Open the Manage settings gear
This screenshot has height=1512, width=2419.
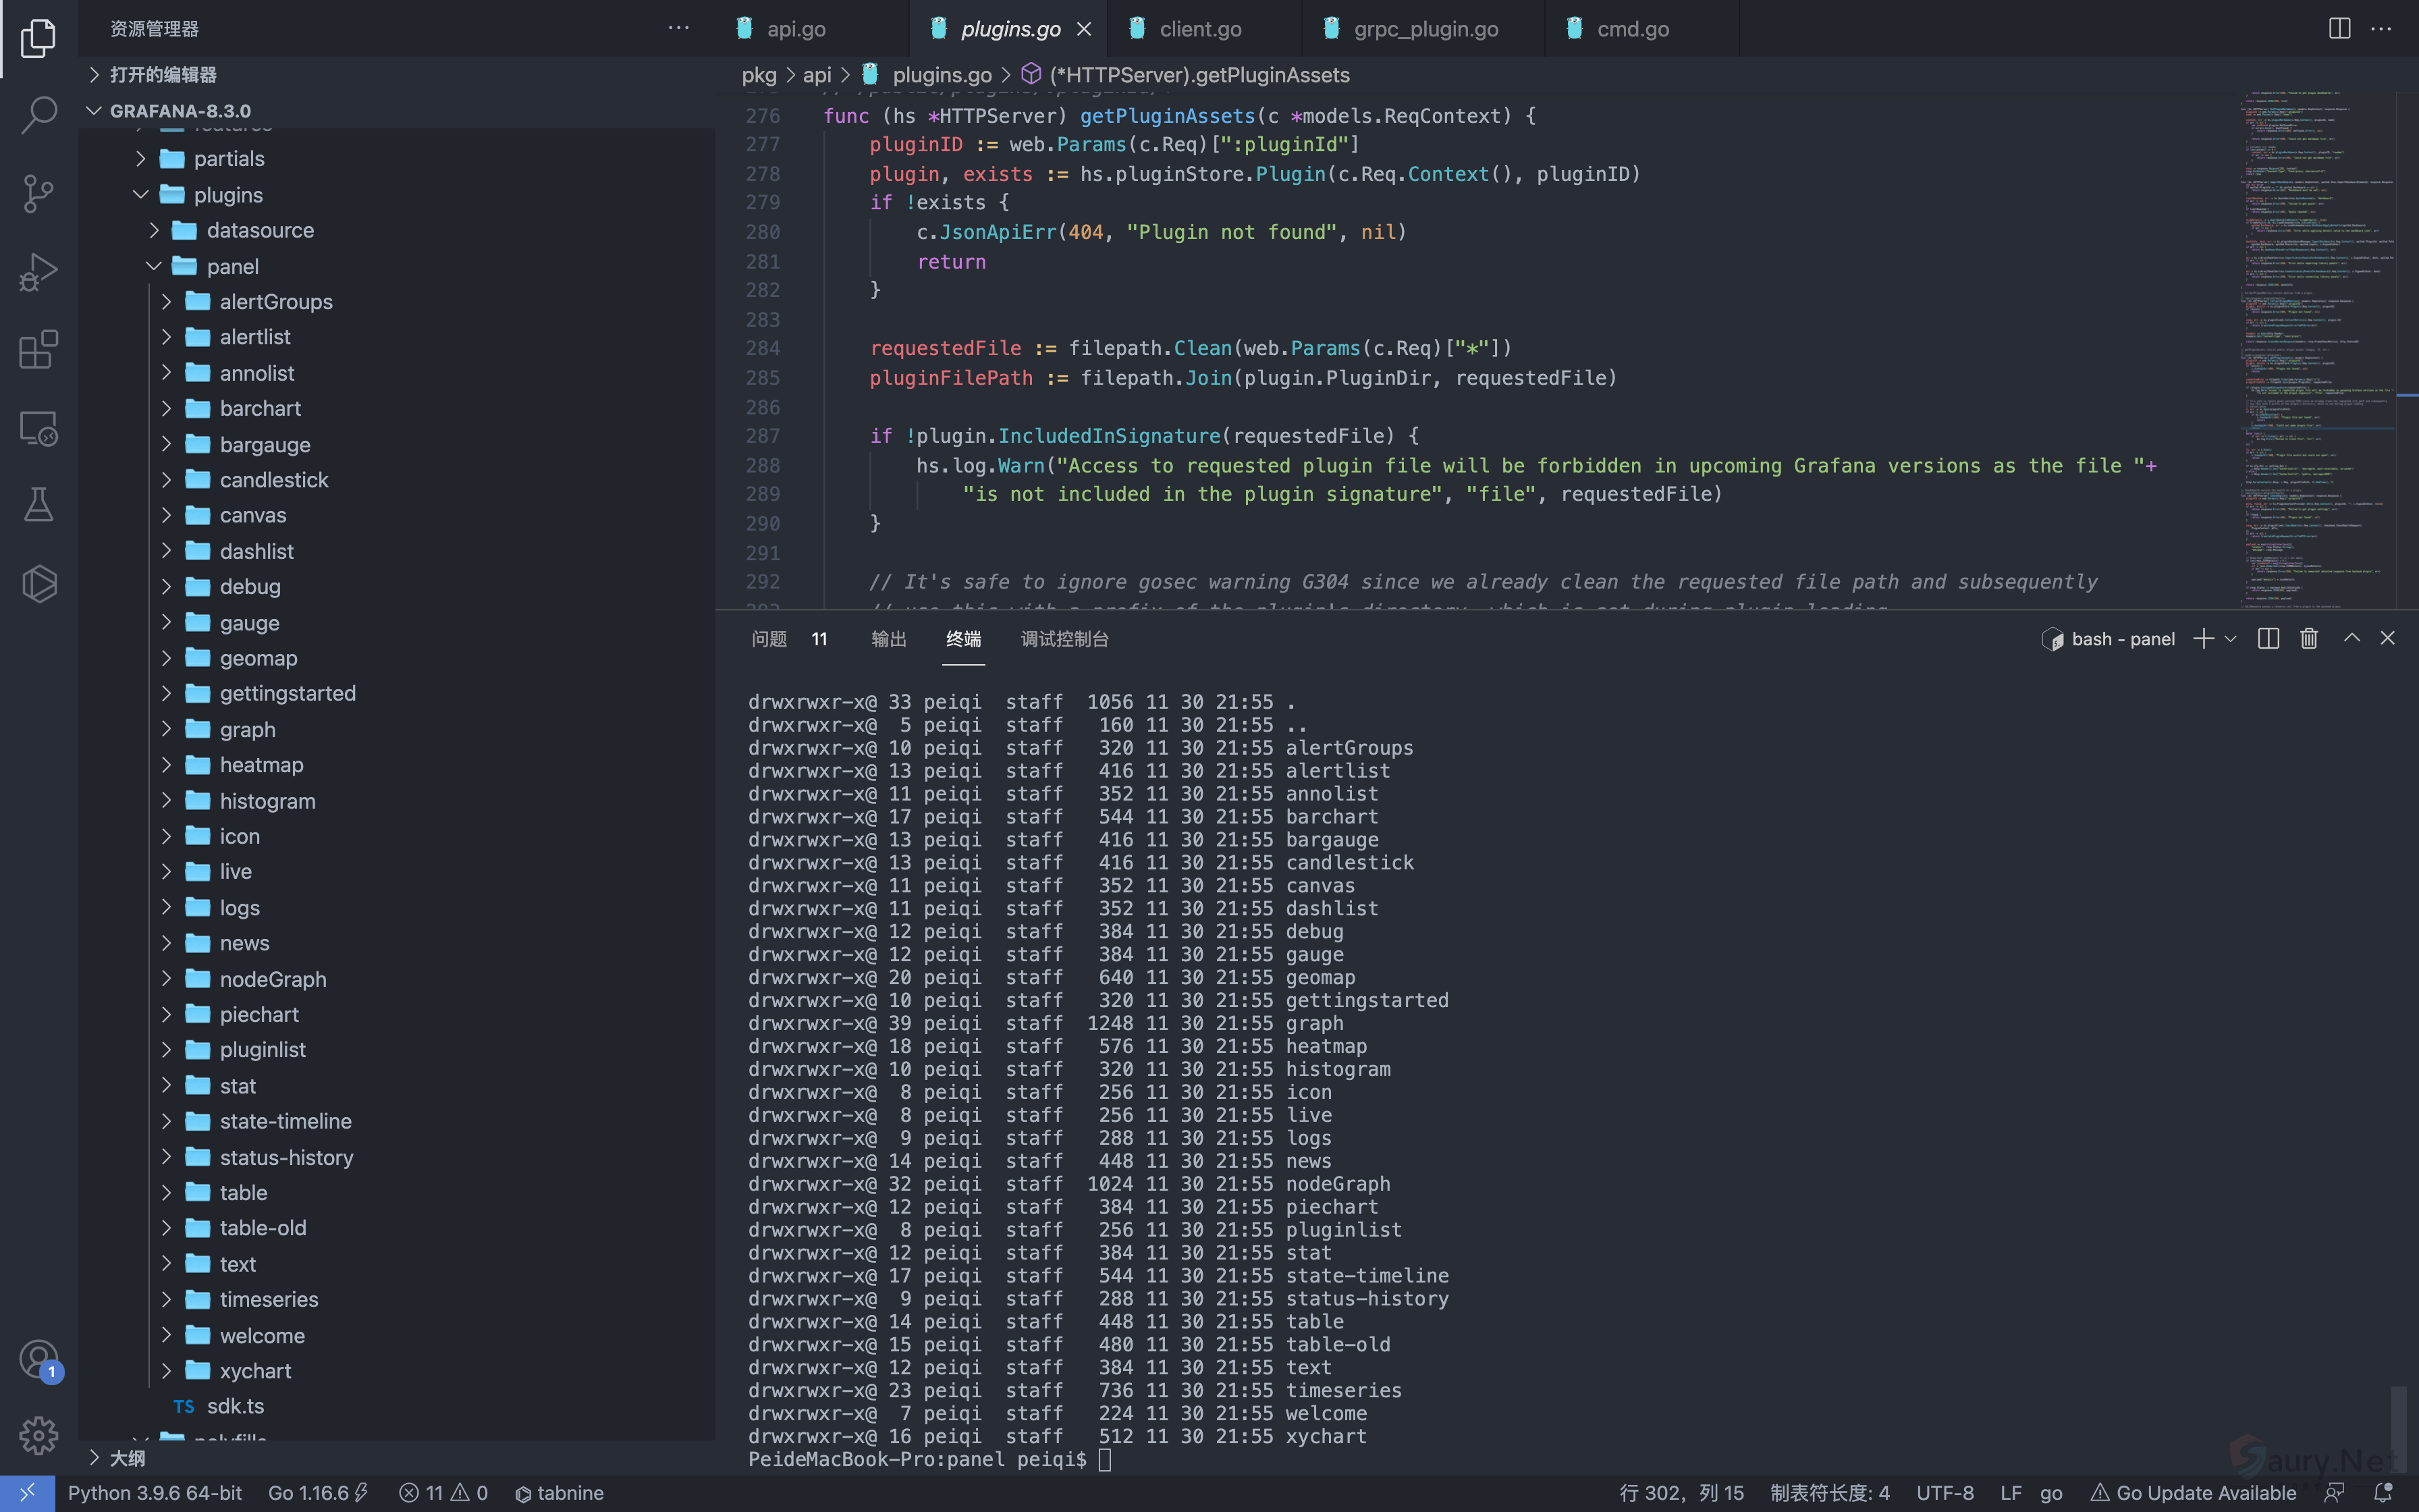38,1436
